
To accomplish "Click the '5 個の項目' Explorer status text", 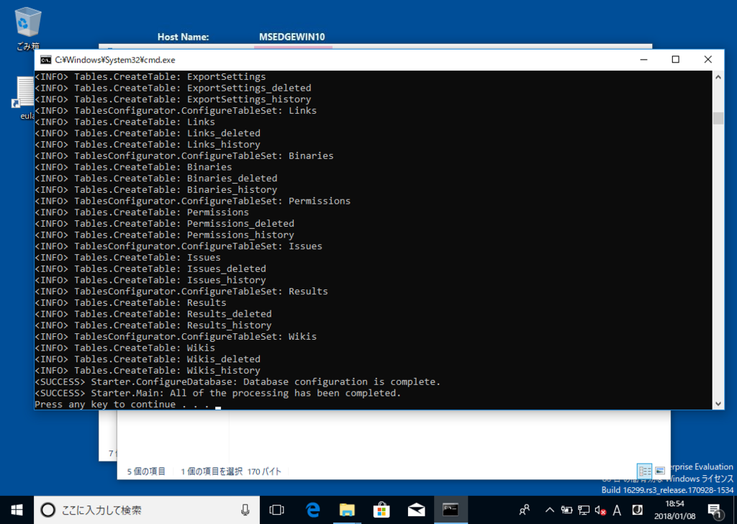I will (146, 471).
